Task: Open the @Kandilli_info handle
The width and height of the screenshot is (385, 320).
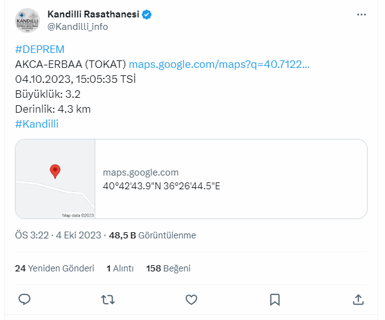Action: [x=78, y=27]
